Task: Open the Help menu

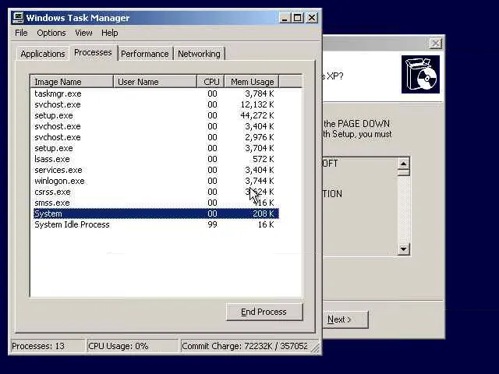Action: (x=110, y=33)
